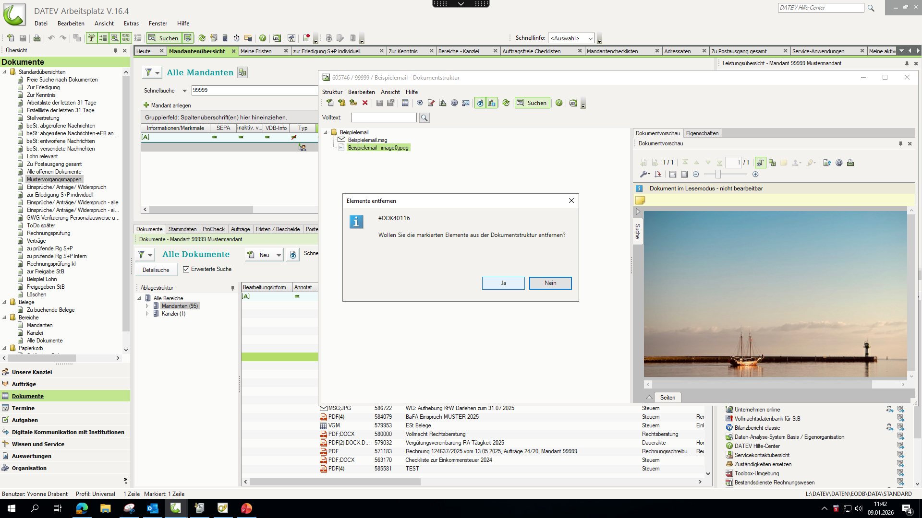Click the Volltext magnifier search icon
The width and height of the screenshot is (922, 518).
pos(424,118)
